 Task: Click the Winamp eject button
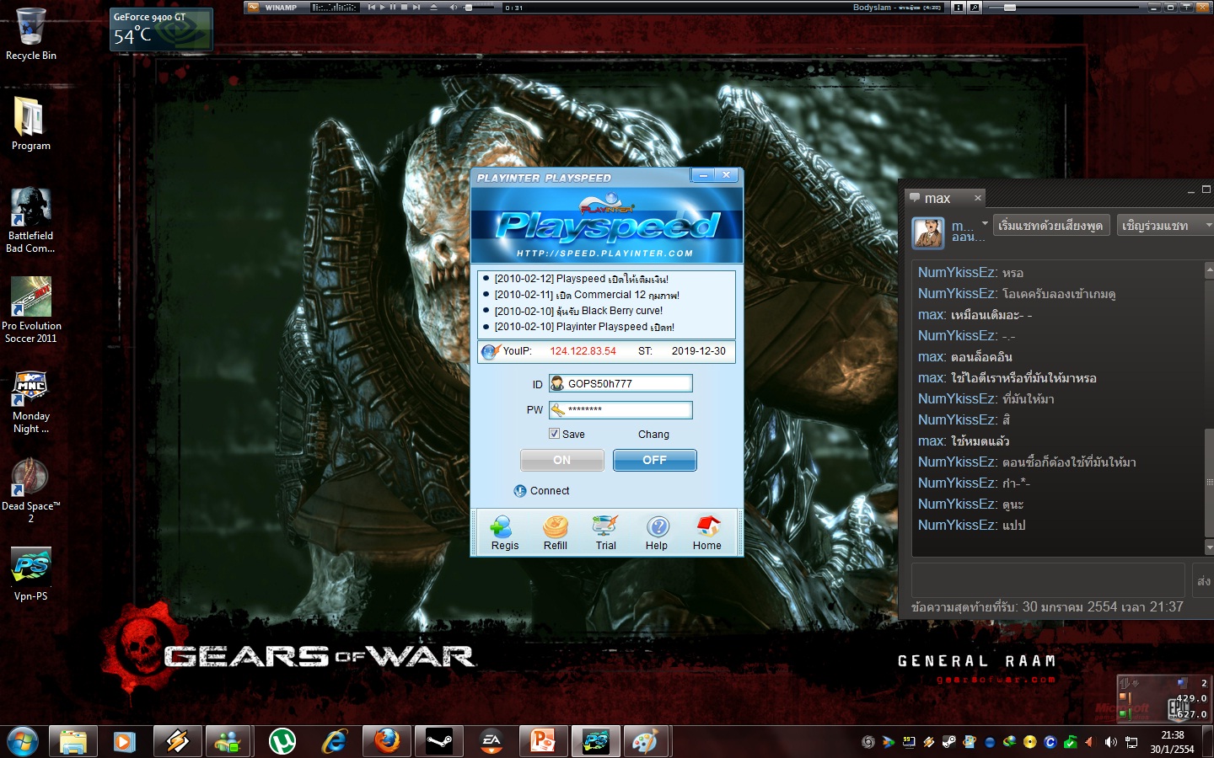[x=434, y=8]
